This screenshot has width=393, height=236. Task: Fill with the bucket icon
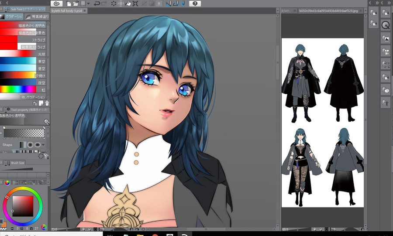tap(128, 4)
